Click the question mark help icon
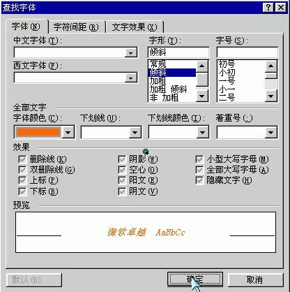 (x=268, y=8)
